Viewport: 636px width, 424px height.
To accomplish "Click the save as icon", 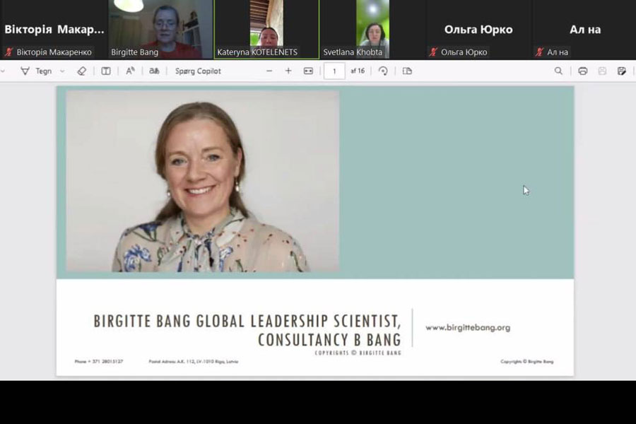I will 622,71.
